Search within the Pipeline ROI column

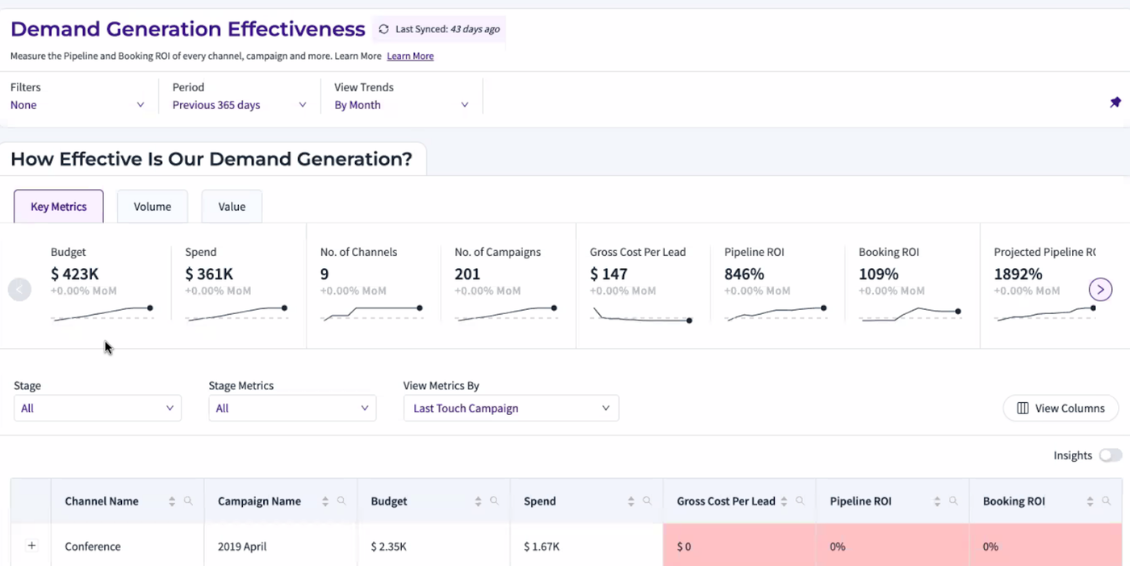[953, 501]
